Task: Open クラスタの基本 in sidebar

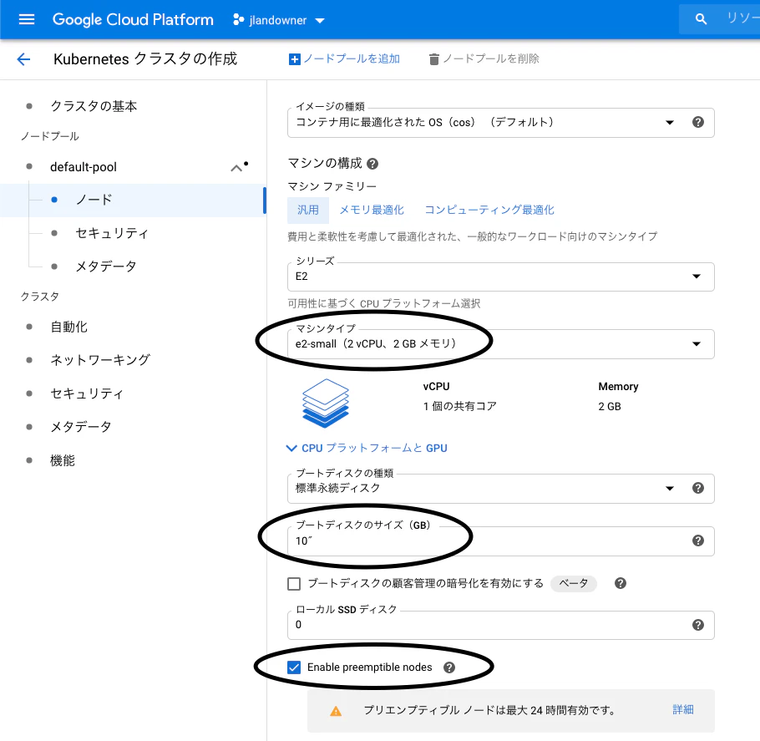Action: 94,106
